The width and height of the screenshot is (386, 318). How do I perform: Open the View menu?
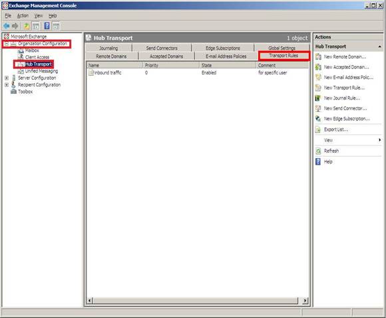(38, 16)
